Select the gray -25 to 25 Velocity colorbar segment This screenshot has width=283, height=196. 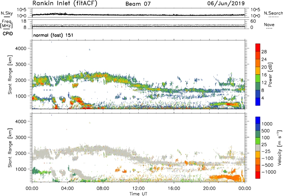click(x=258, y=148)
